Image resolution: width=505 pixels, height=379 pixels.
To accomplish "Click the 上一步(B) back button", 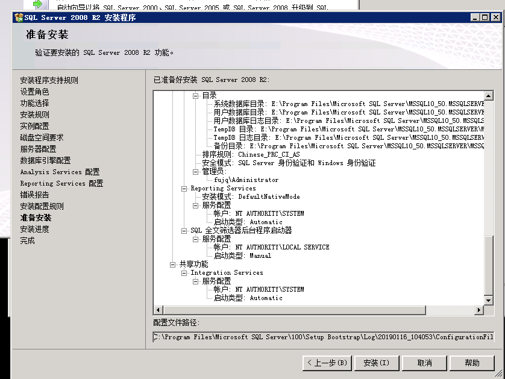I will (327, 363).
